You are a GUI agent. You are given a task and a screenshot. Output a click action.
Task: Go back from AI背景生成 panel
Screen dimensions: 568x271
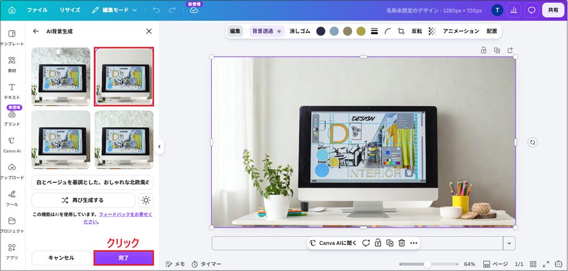(36, 31)
